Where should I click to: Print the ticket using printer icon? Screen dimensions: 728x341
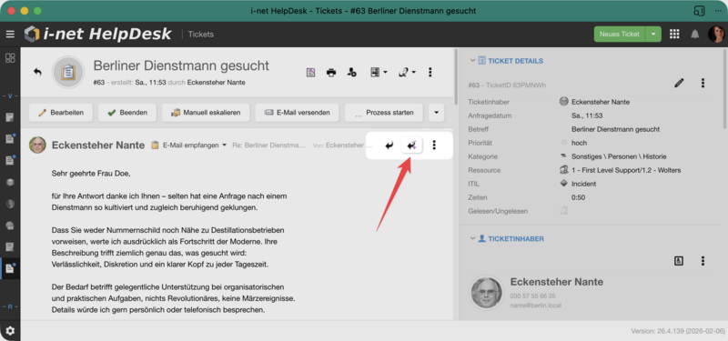(x=331, y=73)
